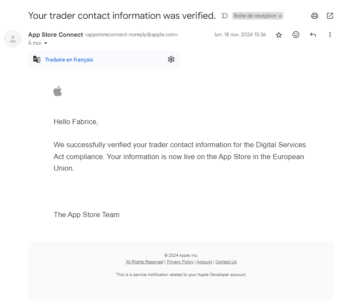The width and height of the screenshot is (342, 302).
Task: Click the sender profile avatar
Action: click(x=13, y=39)
